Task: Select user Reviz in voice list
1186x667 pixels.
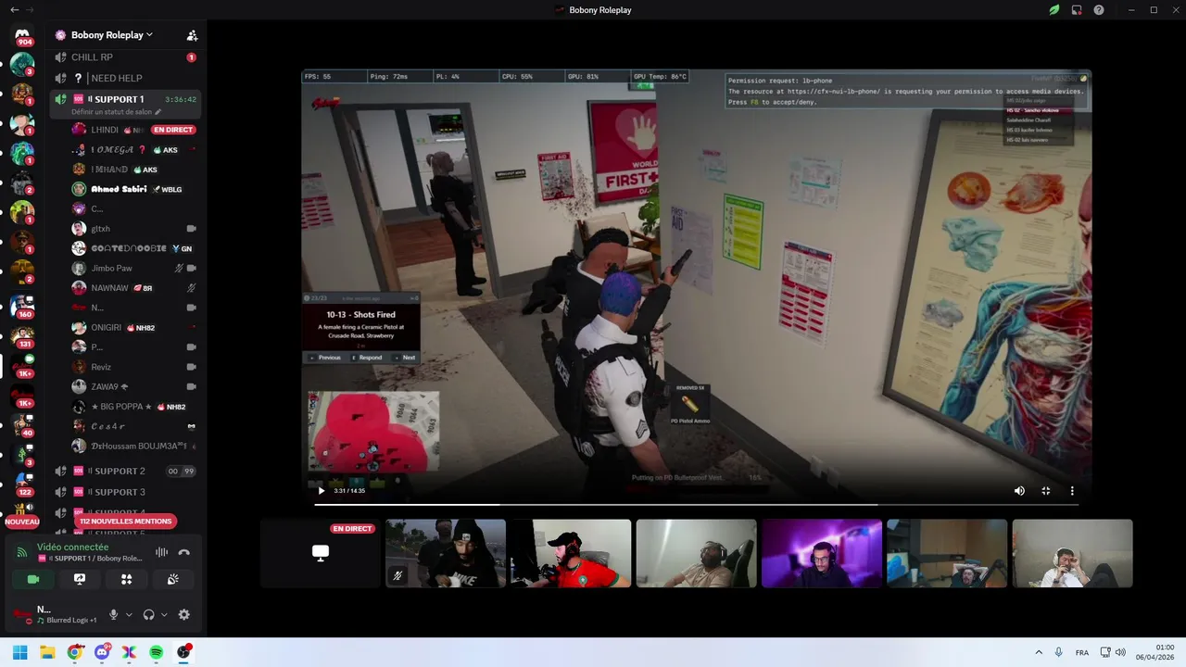Action: click(x=134, y=367)
